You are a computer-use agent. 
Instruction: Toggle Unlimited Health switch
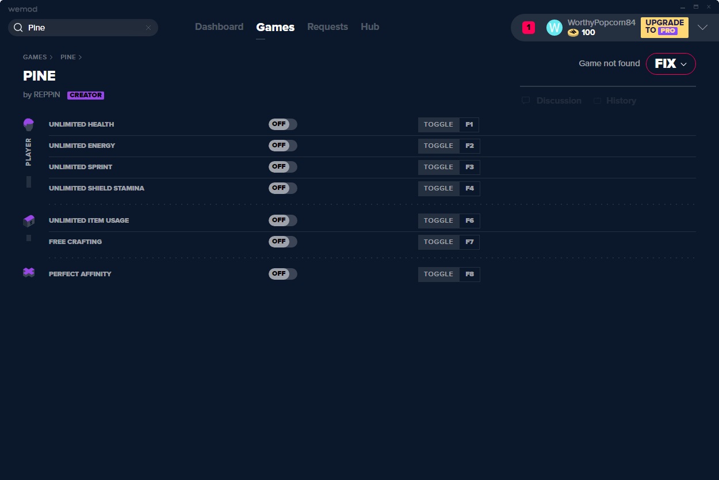[x=283, y=124]
